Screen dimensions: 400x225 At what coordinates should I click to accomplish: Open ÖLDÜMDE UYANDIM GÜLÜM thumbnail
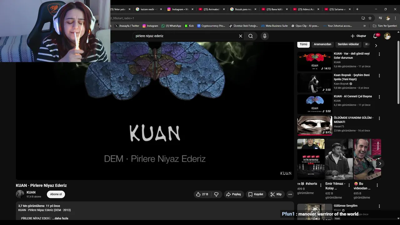pyautogui.click(x=315, y=126)
